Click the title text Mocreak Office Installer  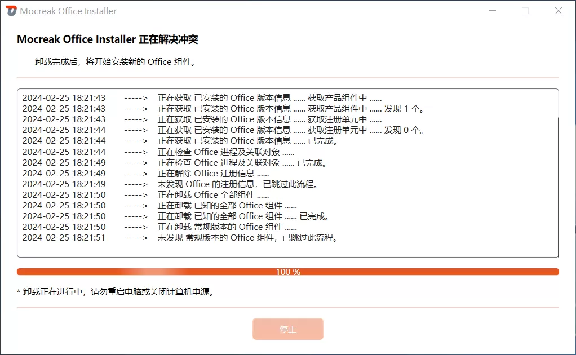click(x=67, y=11)
